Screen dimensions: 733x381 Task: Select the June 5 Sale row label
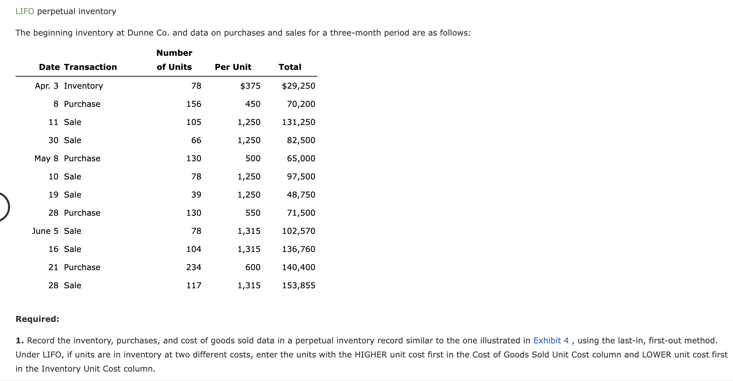click(x=56, y=231)
